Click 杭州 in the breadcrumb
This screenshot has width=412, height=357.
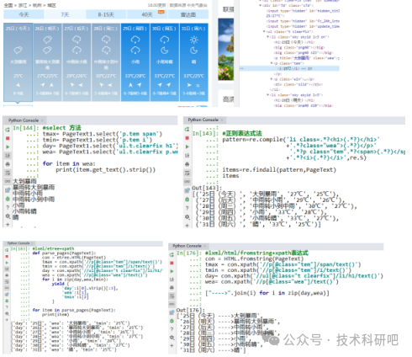point(37,5)
